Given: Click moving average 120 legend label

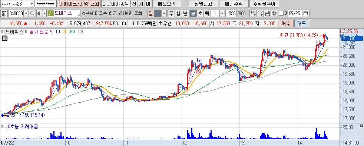Looking at the screenshot, I should point(81,32).
